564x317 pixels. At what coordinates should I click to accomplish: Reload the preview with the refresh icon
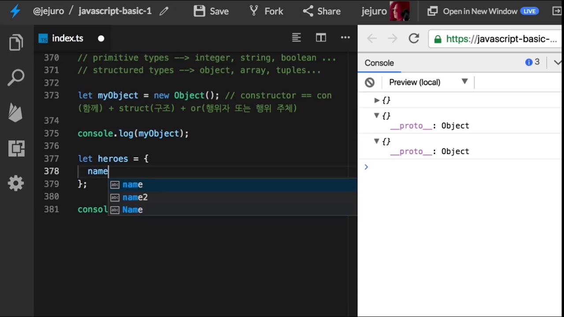coord(414,38)
